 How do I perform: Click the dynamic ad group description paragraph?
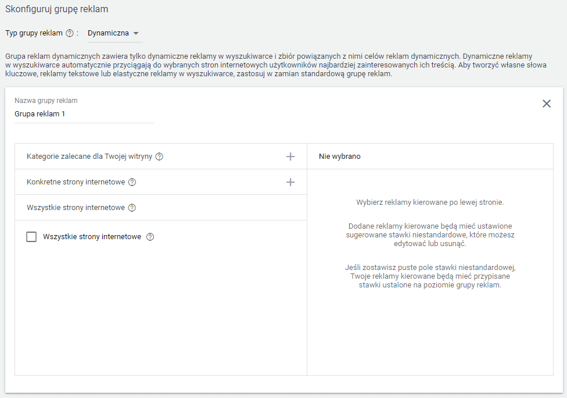click(267, 65)
